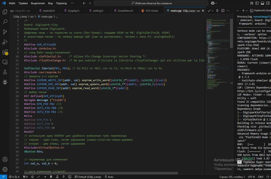Expand breadcrumb ellipsis after main.cpp
This screenshot has height=179, width=271.
coord(57,17)
